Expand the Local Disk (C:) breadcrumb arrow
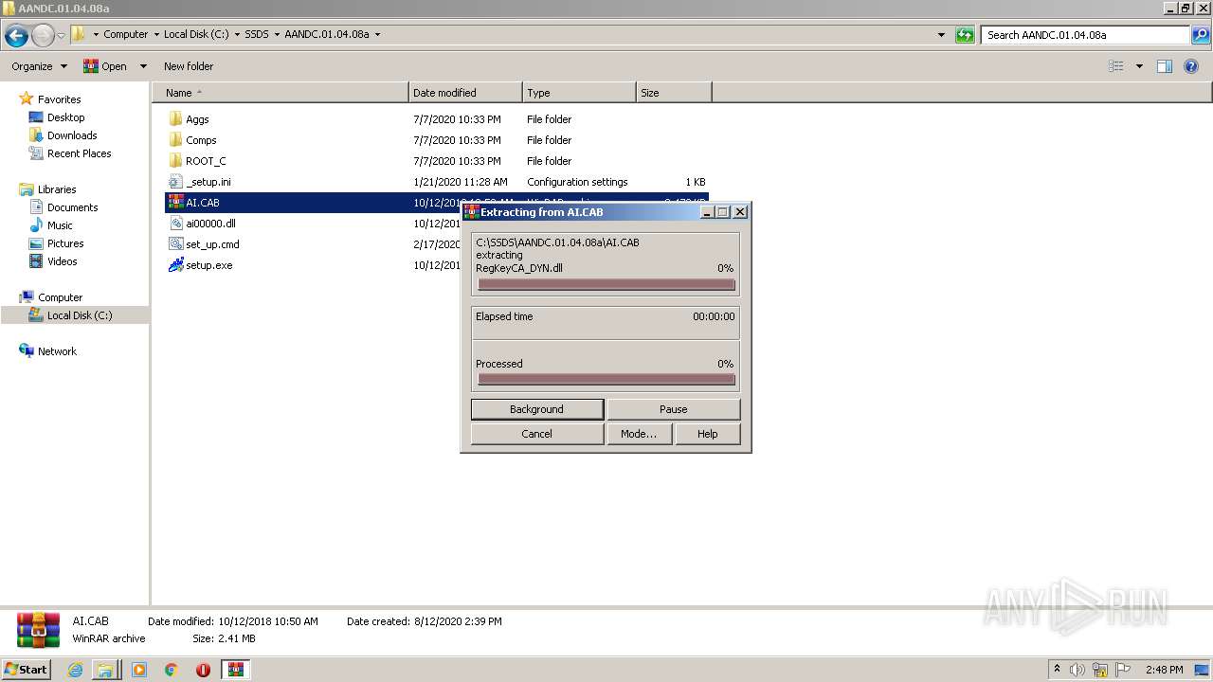This screenshot has width=1213, height=682. 237,34
